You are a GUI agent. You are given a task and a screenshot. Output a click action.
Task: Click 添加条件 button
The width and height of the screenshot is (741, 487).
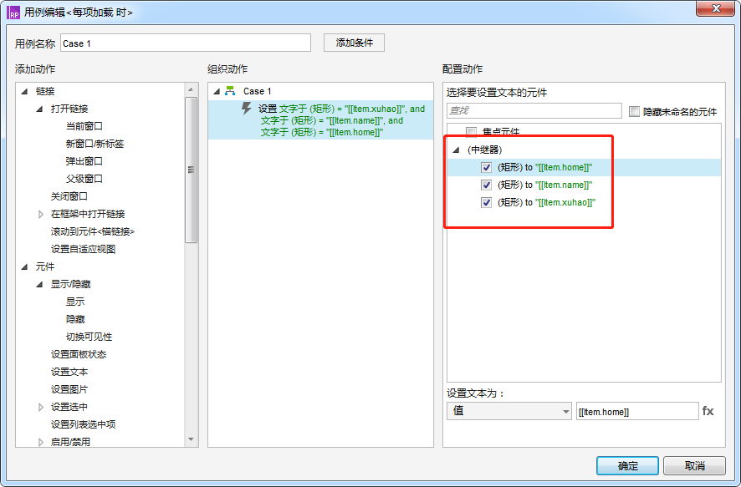[354, 43]
